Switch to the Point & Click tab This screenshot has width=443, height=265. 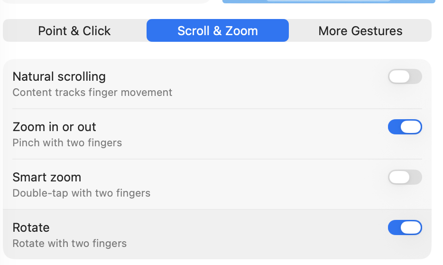[74, 31]
